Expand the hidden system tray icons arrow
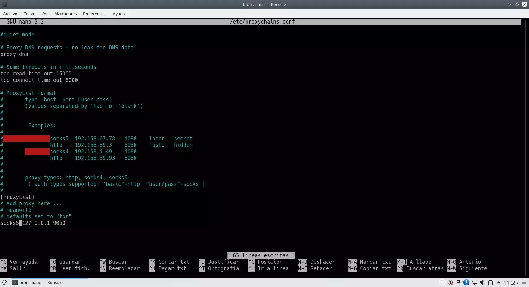 [x=498, y=282]
